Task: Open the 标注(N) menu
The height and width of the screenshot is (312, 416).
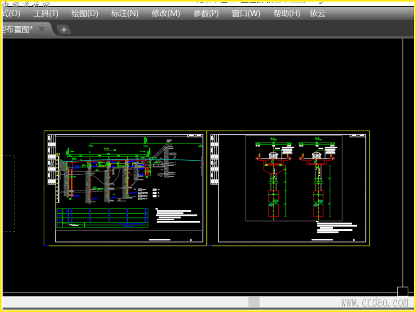Action: pyautogui.click(x=125, y=14)
